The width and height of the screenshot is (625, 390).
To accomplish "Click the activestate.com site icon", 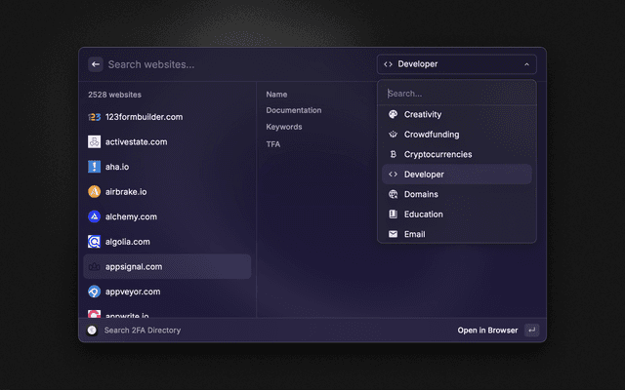I will [95, 142].
